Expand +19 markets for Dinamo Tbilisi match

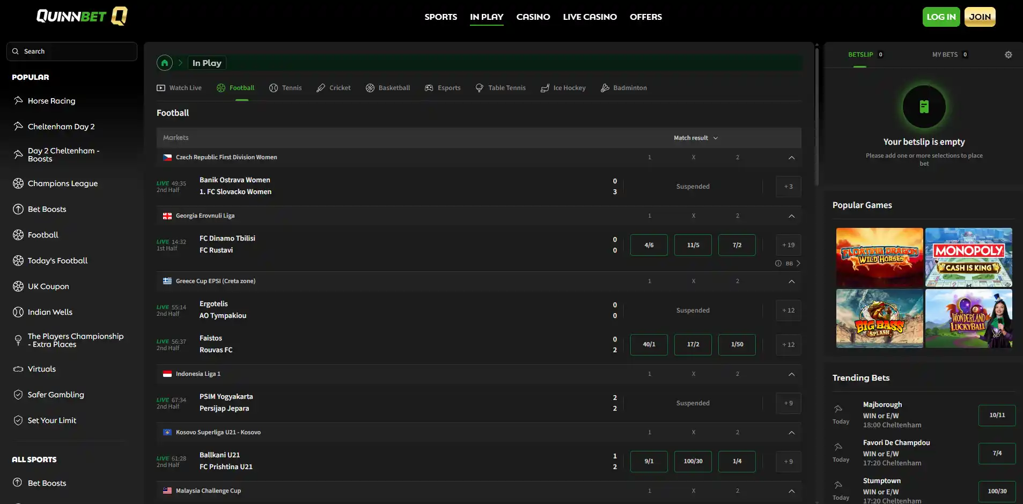[x=789, y=245]
